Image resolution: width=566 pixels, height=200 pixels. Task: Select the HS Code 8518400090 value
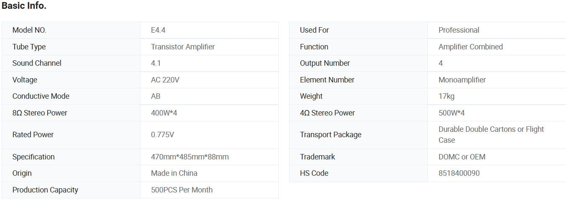[x=459, y=173]
